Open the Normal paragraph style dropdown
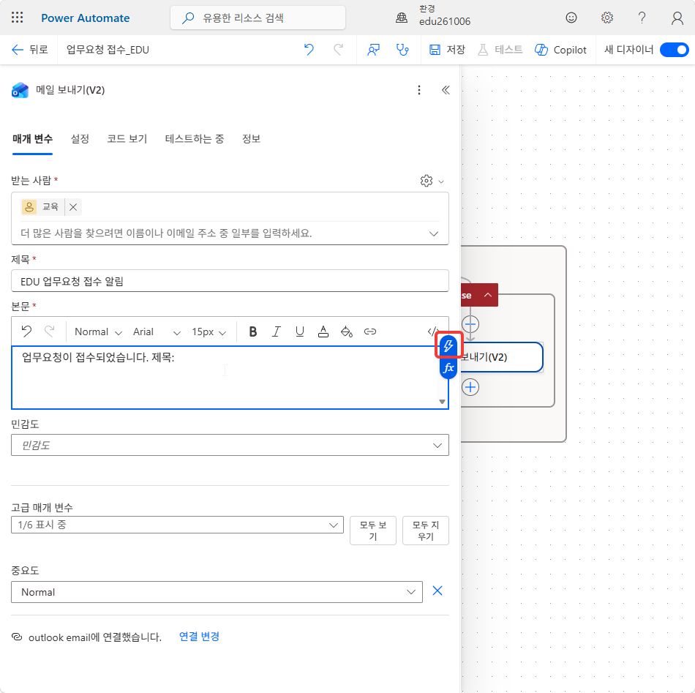 point(98,331)
